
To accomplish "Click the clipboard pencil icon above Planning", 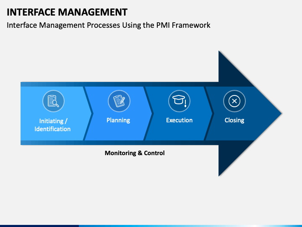I will [x=119, y=101].
